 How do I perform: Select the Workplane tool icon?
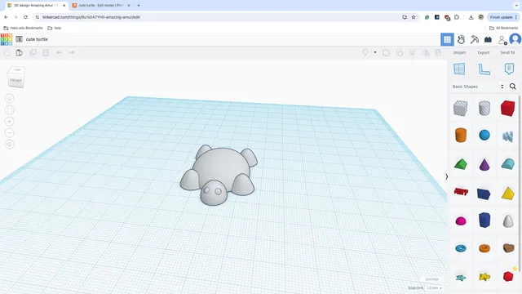click(459, 69)
